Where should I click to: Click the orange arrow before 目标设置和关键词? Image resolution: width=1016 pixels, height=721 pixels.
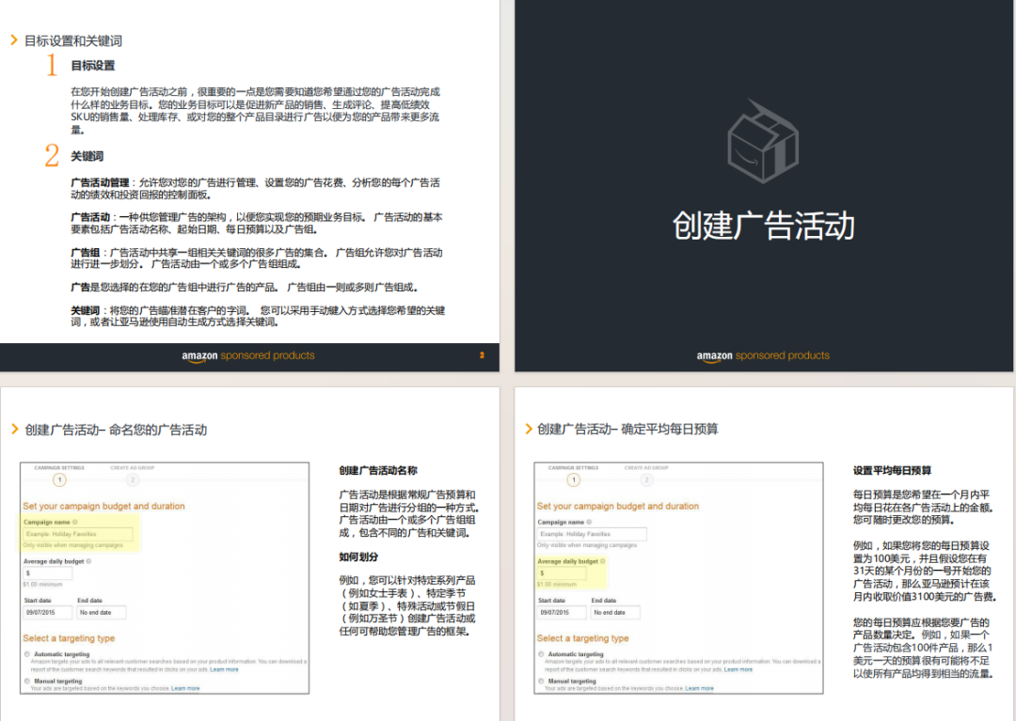pos(13,40)
